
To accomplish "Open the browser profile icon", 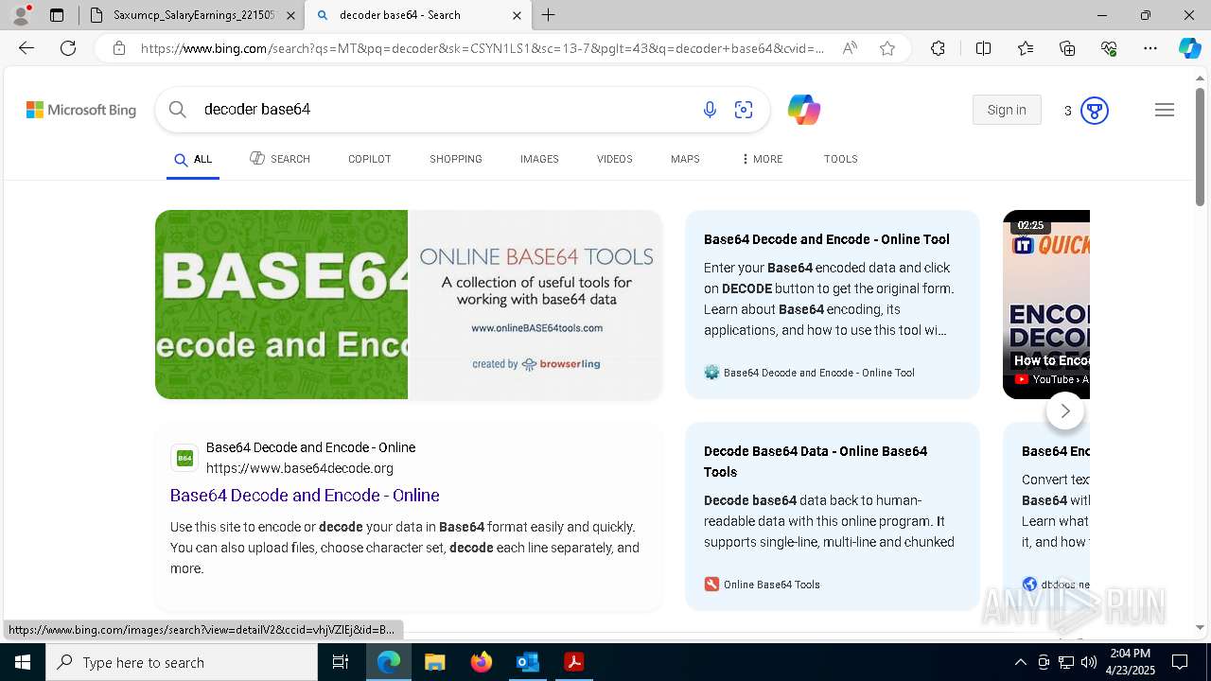I will coord(21,15).
